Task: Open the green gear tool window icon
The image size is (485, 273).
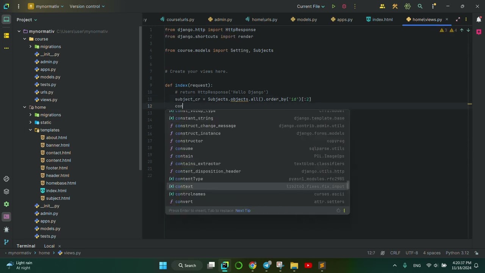Action: (6, 204)
